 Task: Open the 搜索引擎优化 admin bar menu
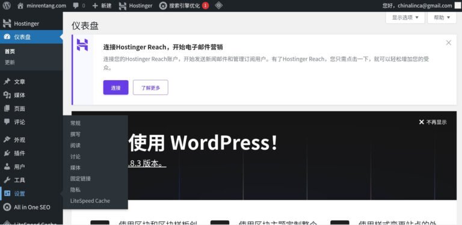point(185,5)
